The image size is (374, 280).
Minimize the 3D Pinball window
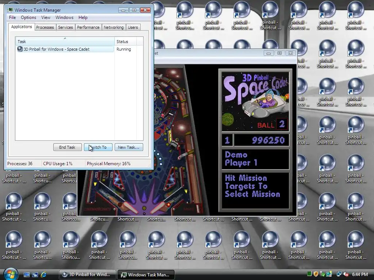tap(268, 53)
